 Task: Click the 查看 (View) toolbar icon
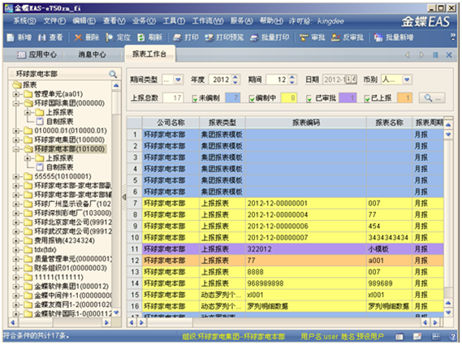pos(42,37)
